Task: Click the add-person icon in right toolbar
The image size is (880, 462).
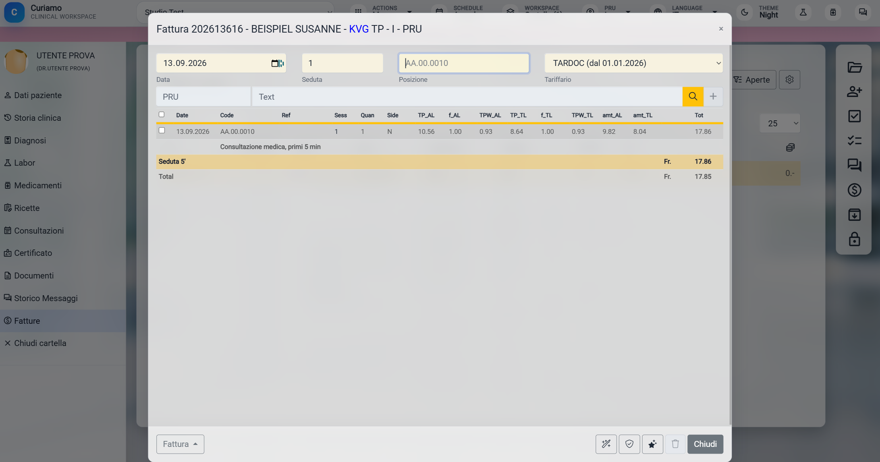Action: [854, 92]
